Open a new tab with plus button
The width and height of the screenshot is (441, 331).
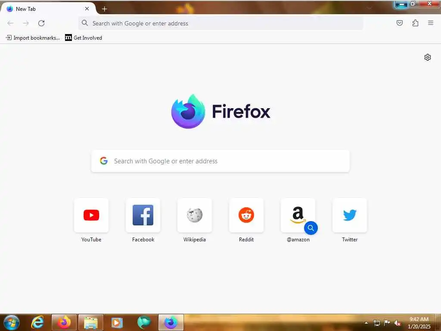[104, 9]
